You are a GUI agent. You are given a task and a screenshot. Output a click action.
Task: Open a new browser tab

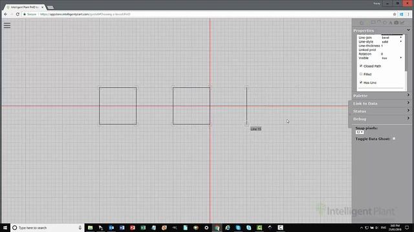click(50, 7)
